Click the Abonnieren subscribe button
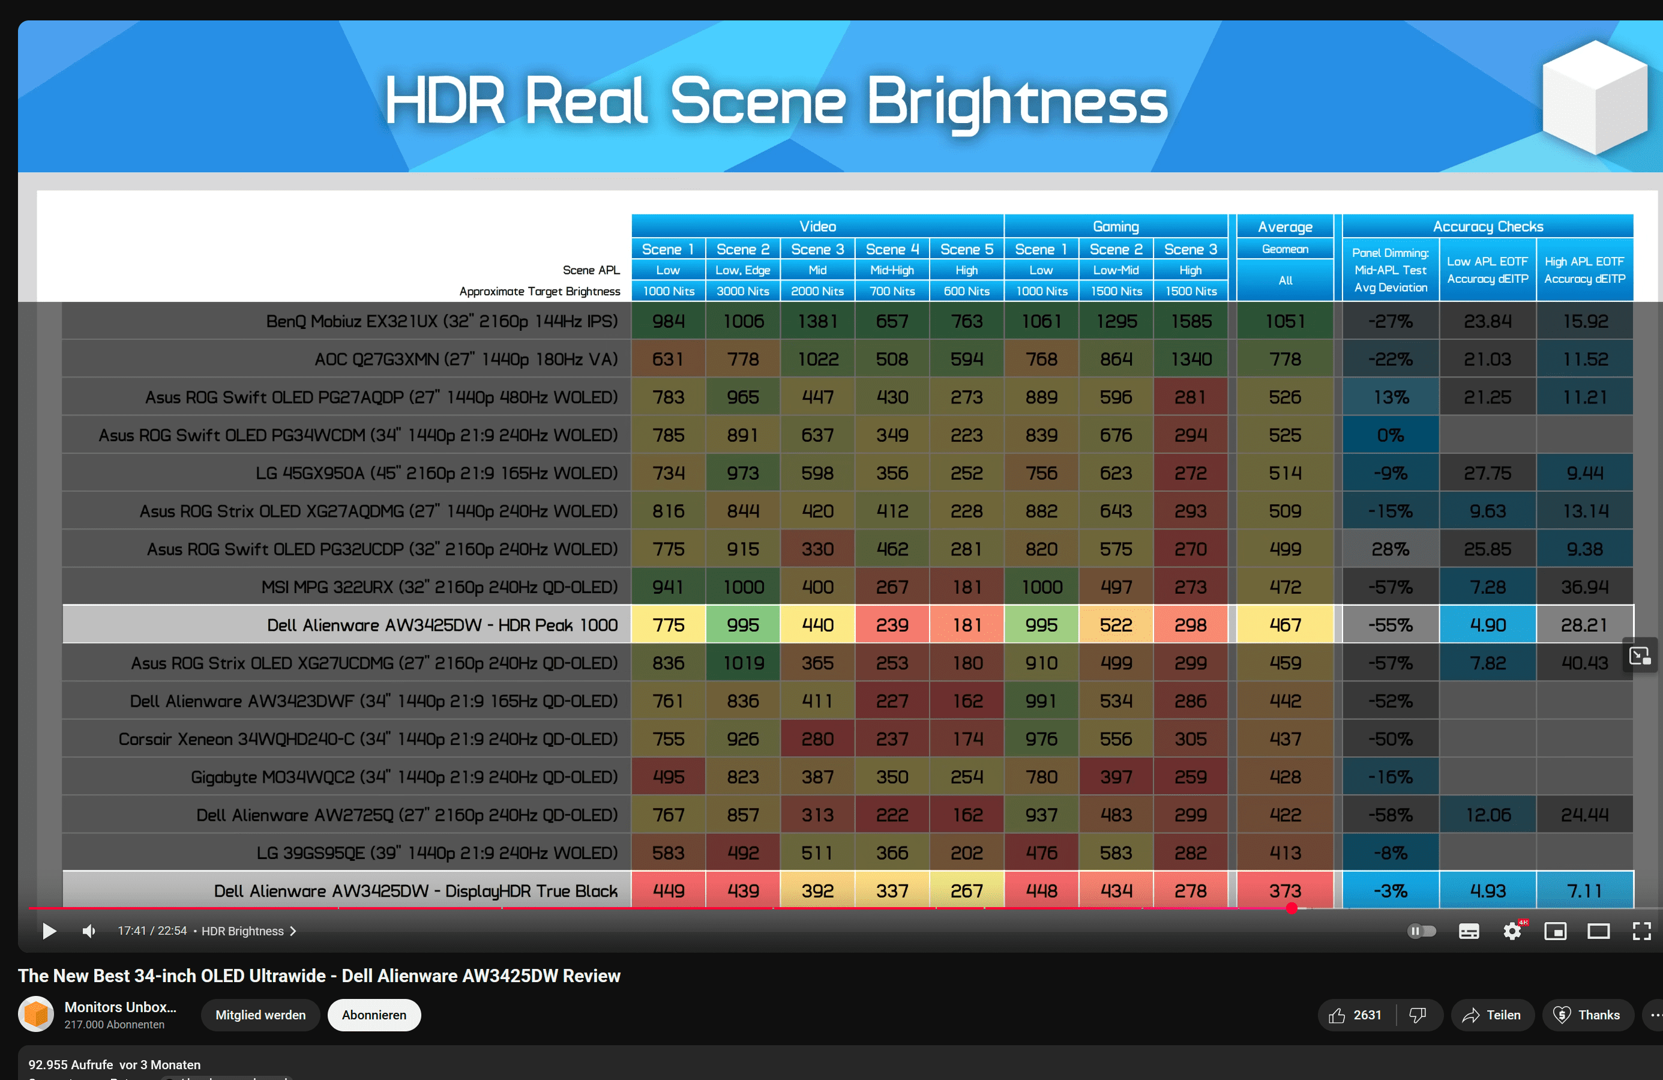 click(374, 1015)
